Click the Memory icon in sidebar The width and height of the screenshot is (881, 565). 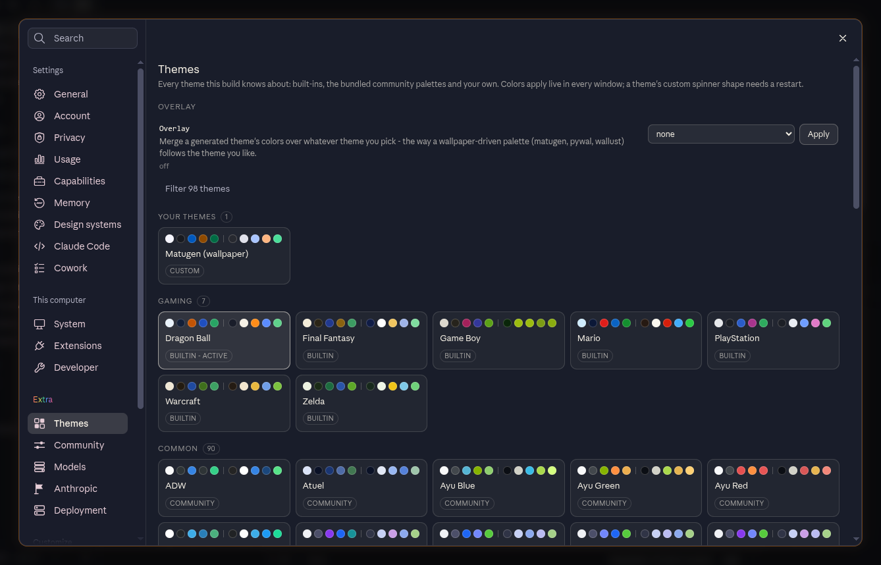tap(40, 203)
